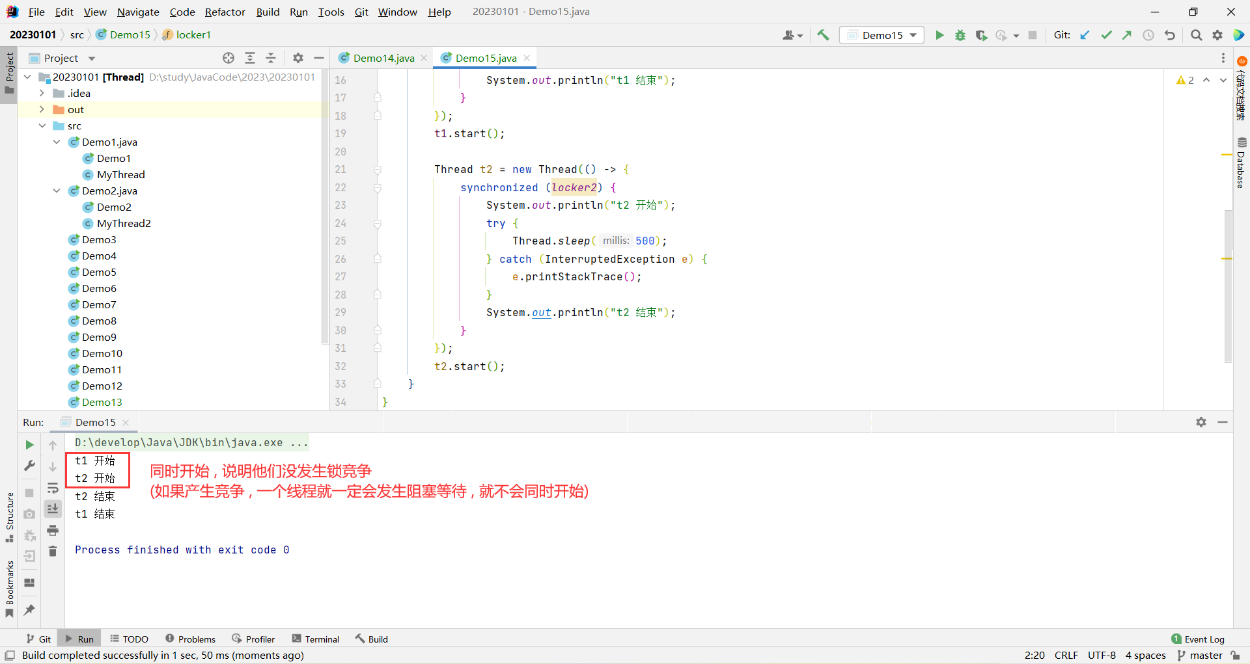The width and height of the screenshot is (1250, 664).
Task: Toggle read-only lock icon in status bar
Action: point(1236,656)
